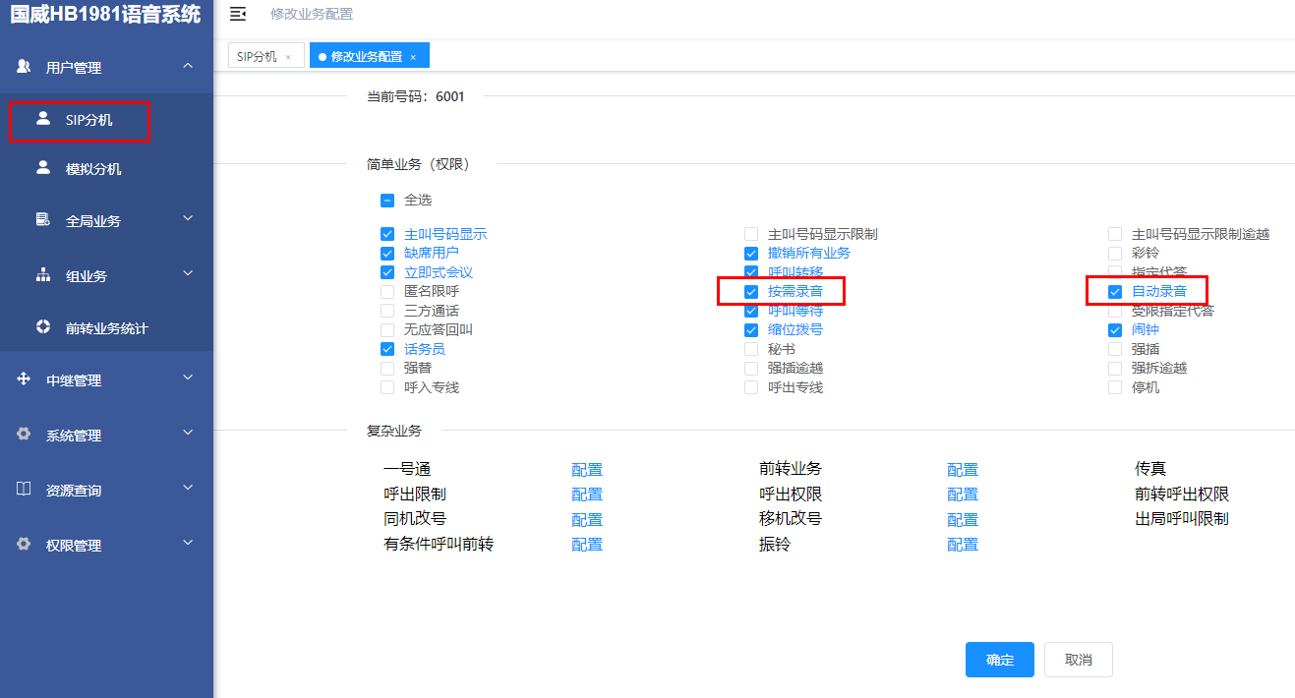This screenshot has width=1295, height=698.
Task: Expand the 资源查询 resource query section
Action: (23, 489)
